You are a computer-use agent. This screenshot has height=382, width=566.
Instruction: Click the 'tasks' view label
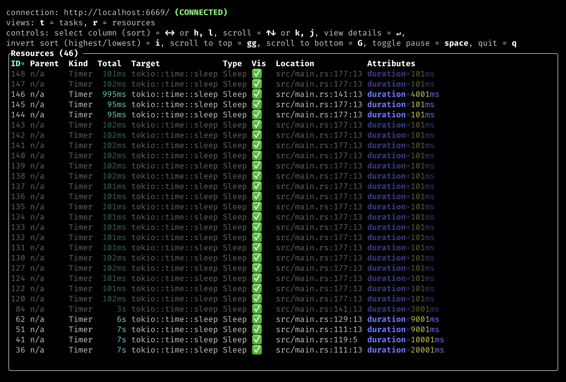pyautogui.click(x=71, y=23)
